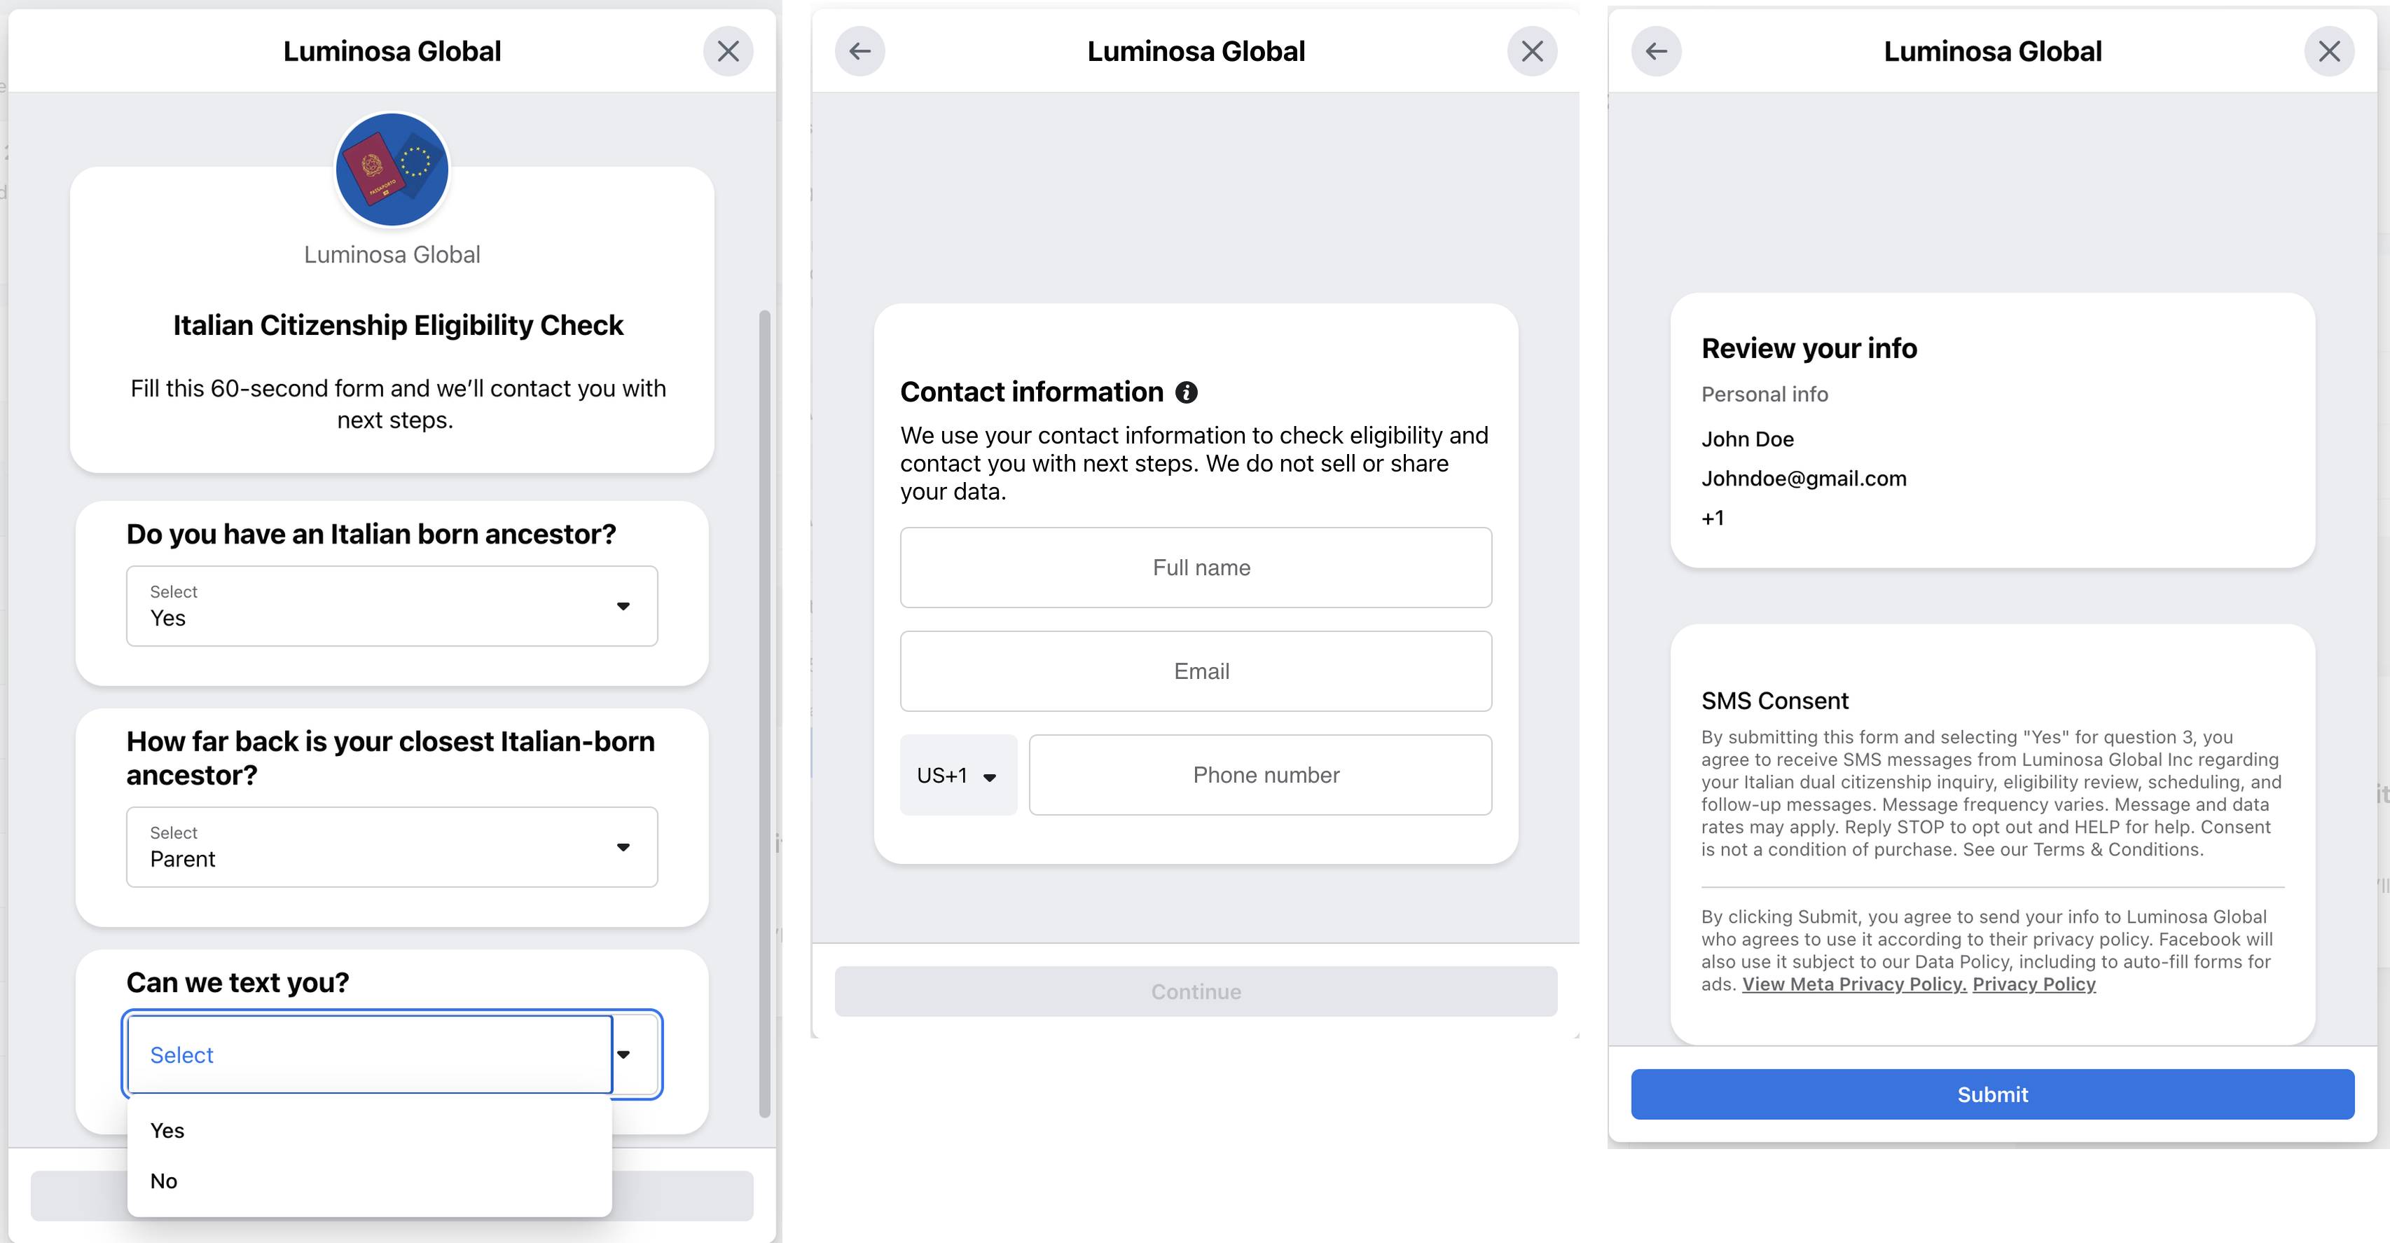Screen dimensions: 2390x1243
Task: Click the John Doe name text
Action: (1747, 439)
